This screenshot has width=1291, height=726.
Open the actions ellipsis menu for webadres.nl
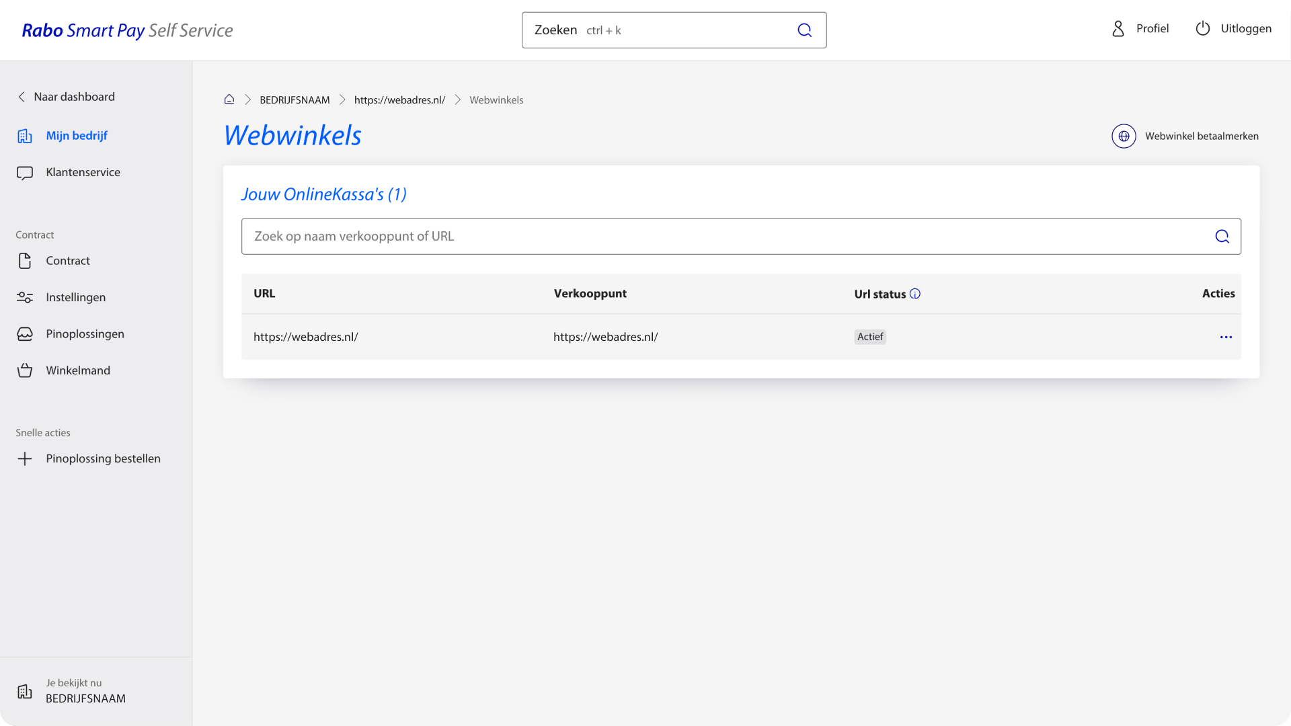point(1226,337)
